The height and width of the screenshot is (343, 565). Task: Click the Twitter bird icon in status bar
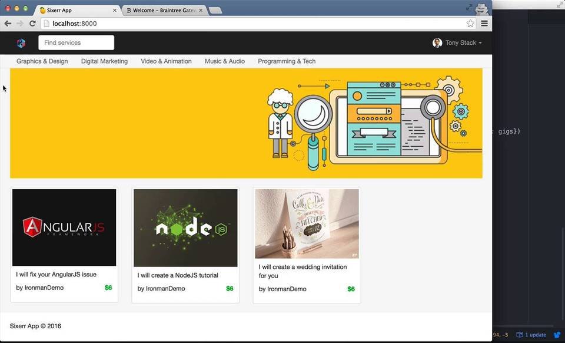pyautogui.click(x=557, y=335)
